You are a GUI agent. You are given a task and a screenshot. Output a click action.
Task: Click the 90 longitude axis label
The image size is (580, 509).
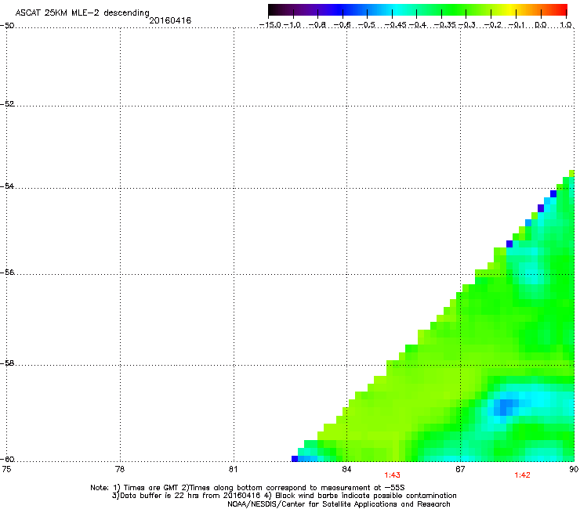pyautogui.click(x=574, y=469)
